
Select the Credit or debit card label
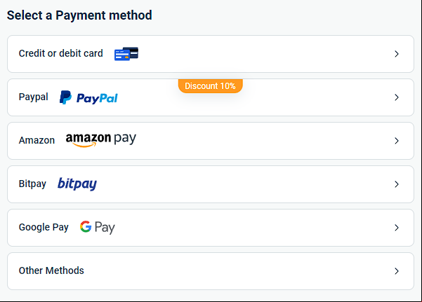(61, 53)
